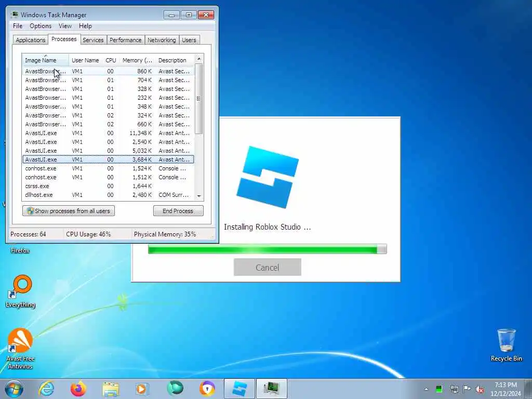Open the View menu
This screenshot has width=532, height=399.
tap(65, 26)
